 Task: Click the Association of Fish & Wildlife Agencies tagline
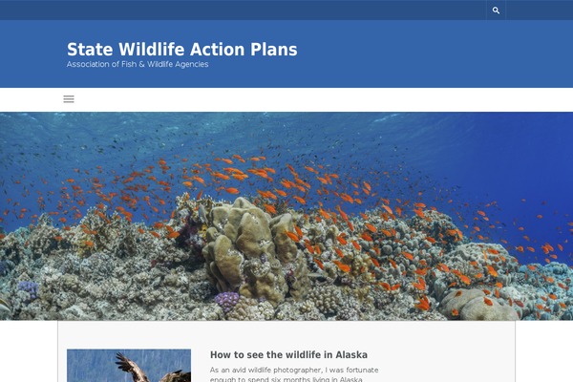(x=138, y=64)
